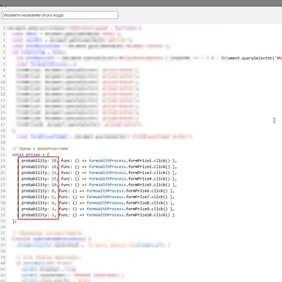This screenshot has height=282, width=282.
Task: Click the comment '// Призы с вероятностями'
Action: (x=40, y=149)
